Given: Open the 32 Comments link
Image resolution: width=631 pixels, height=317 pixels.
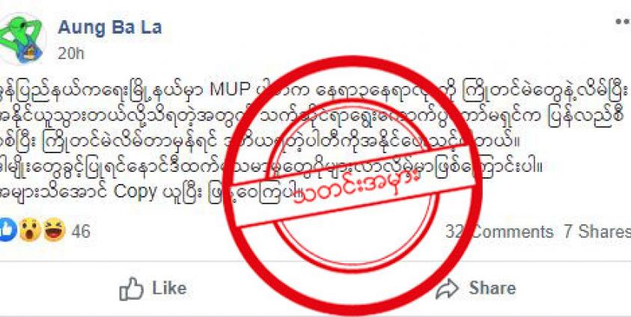Looking at the screenshot, I should coord(499,232).
